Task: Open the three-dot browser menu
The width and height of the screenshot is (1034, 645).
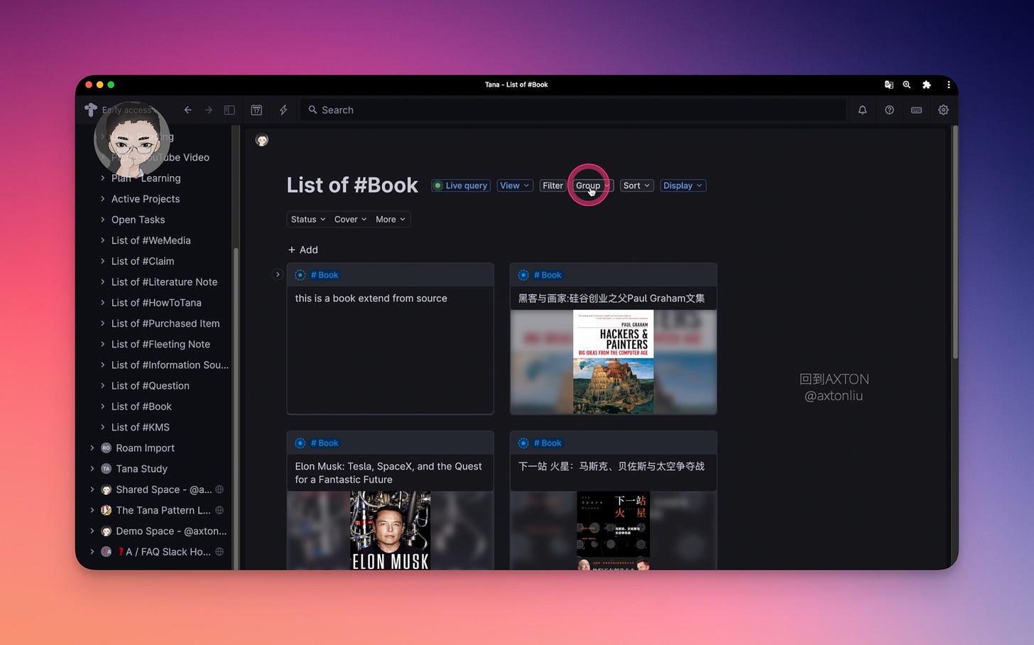Action: tap(948, 85)
